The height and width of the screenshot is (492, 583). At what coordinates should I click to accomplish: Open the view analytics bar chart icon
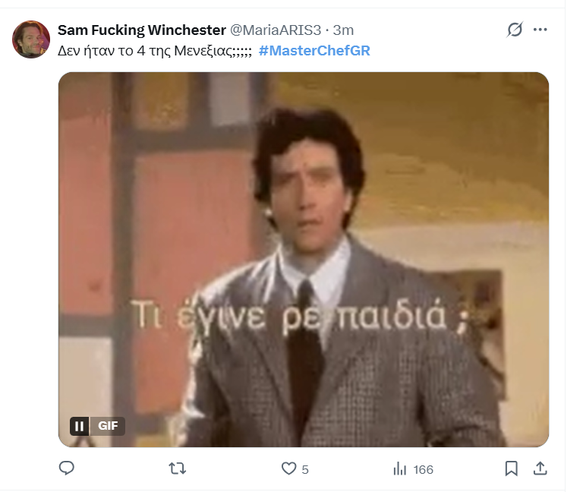pos(400,468)
